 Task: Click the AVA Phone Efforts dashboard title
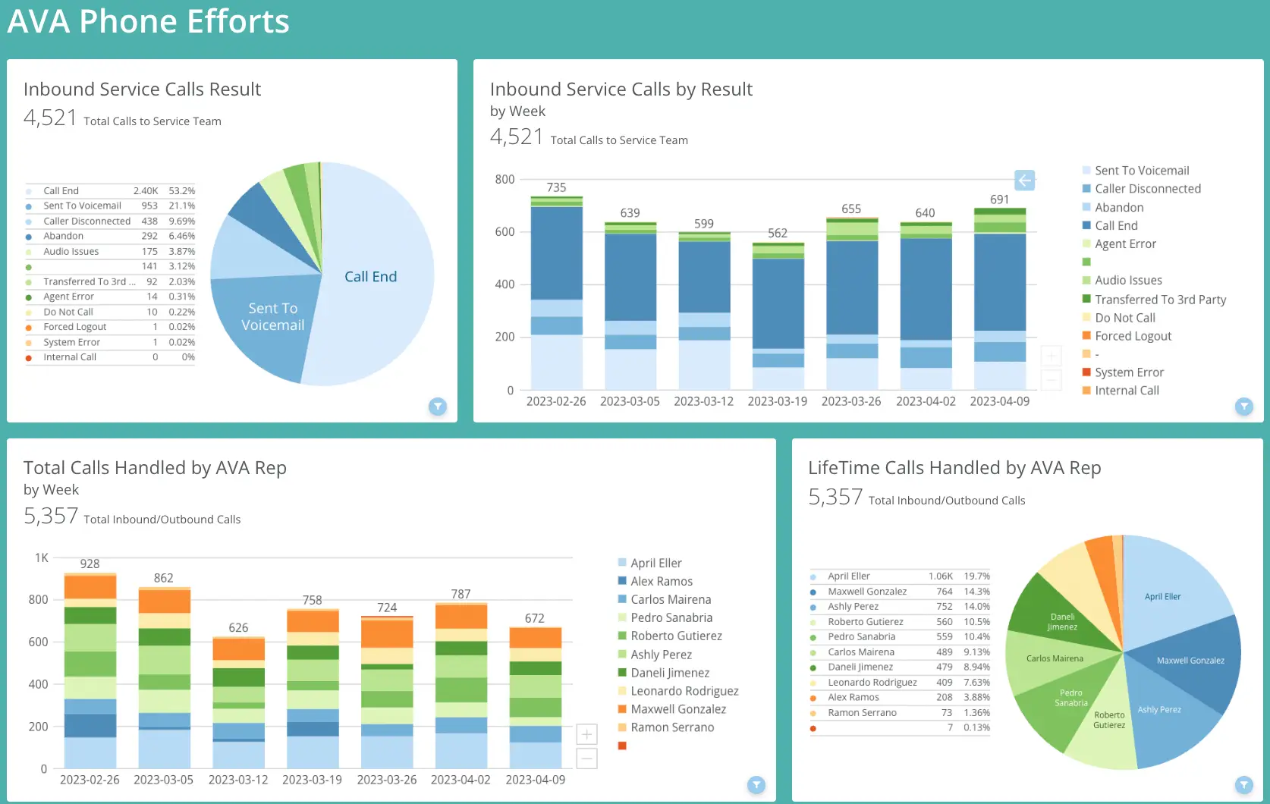click(149, 21)
